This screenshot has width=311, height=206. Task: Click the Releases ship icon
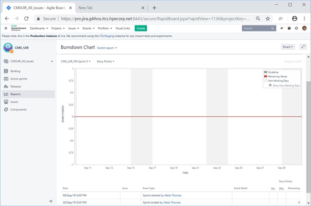[x=6, y=86]
